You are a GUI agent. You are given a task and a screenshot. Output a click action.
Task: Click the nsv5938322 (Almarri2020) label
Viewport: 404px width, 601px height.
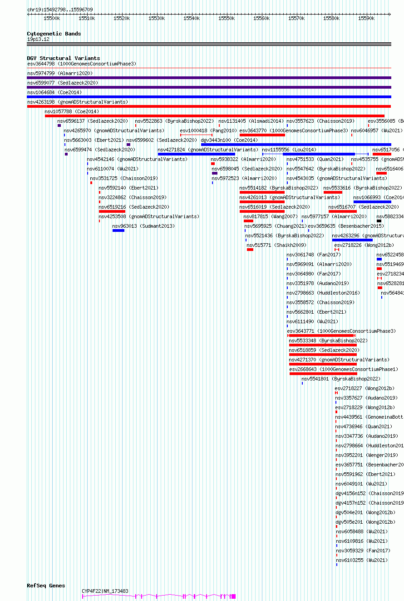243,159
